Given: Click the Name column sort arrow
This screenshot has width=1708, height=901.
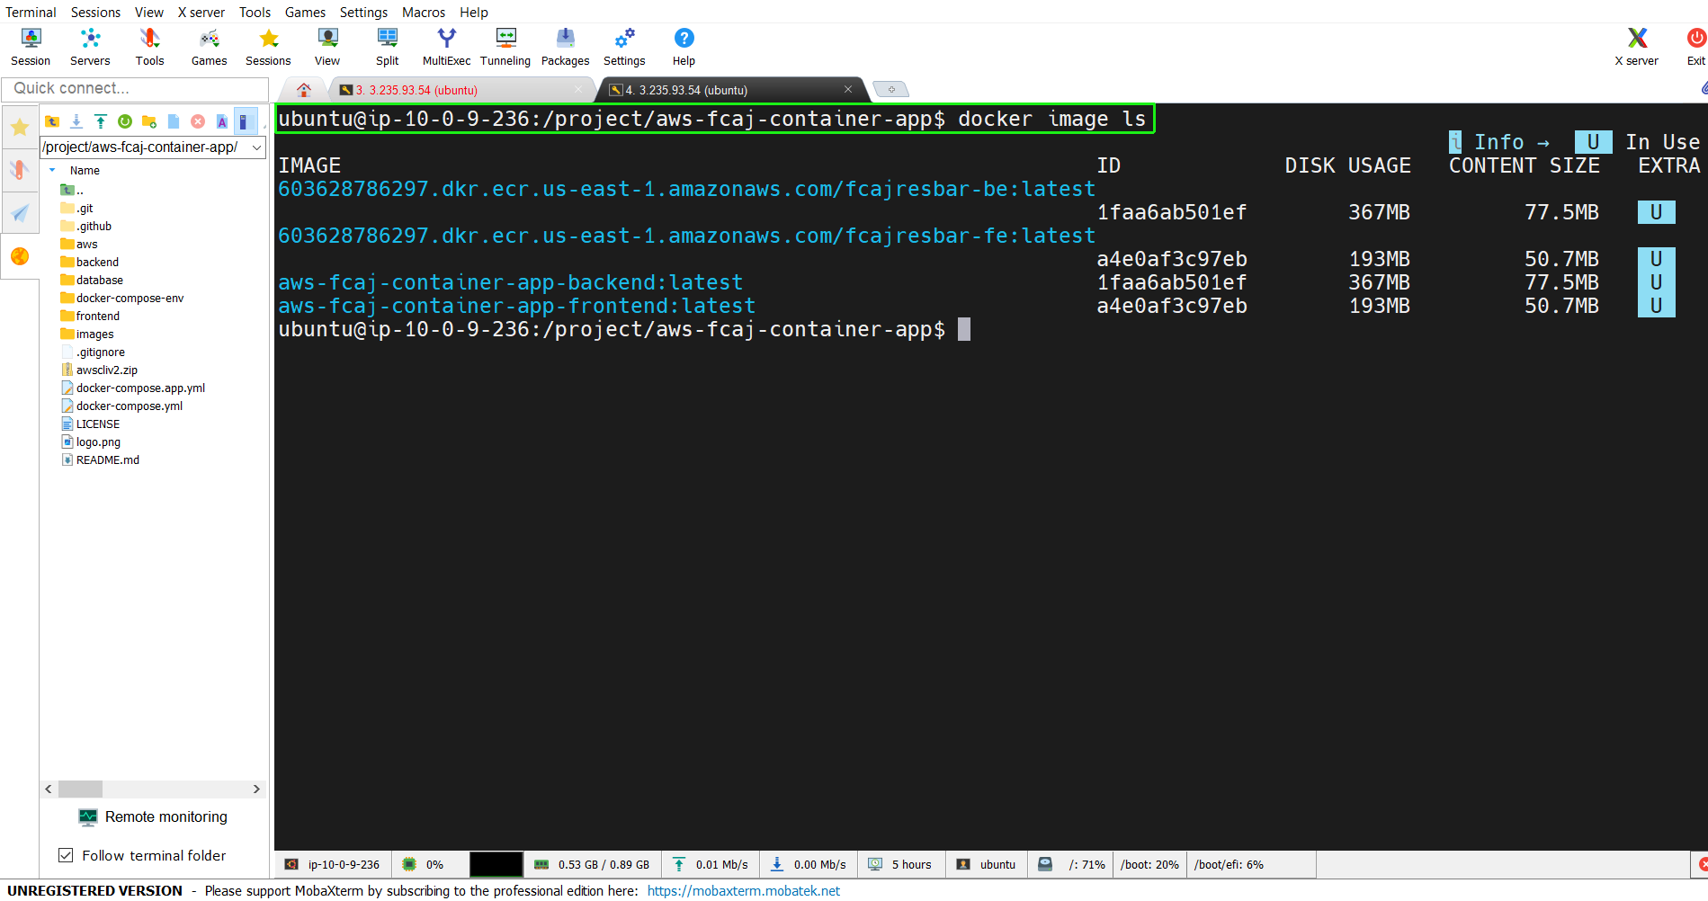Looking at the screenshot, I should (52, 170).
